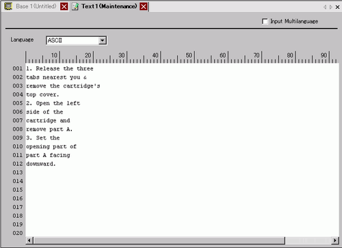Click the horizontal scrollbar thumb
The width and height of the screenshot is (342, 248).
click(x=159, y=240)
